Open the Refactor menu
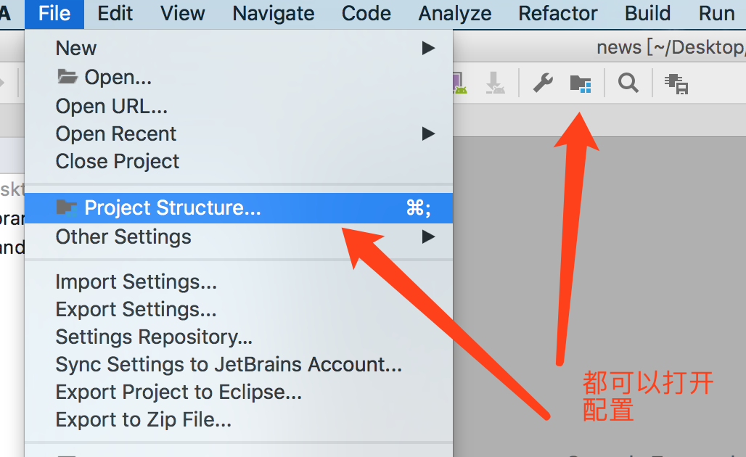This screenshot has width=746, height=457. (x=557, y=13)
